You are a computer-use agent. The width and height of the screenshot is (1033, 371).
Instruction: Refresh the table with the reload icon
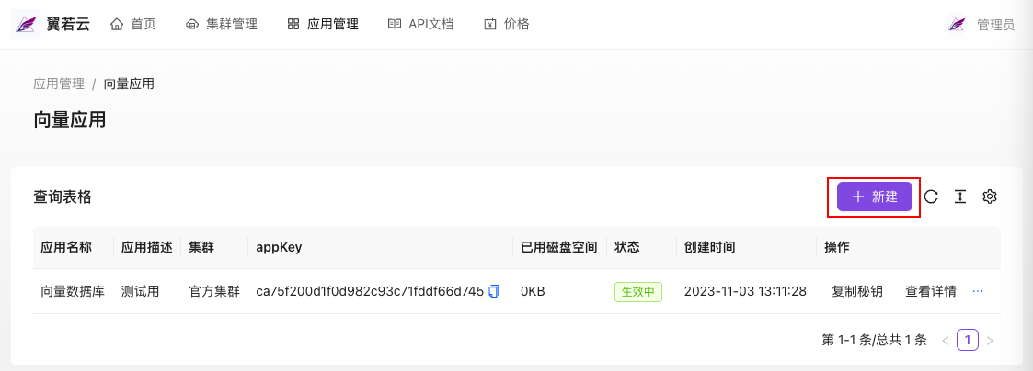pyautogui.click(x=930, y=196)
